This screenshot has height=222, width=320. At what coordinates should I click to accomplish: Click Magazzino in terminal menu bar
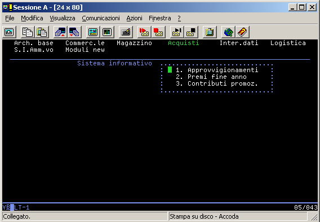(134, 43)
